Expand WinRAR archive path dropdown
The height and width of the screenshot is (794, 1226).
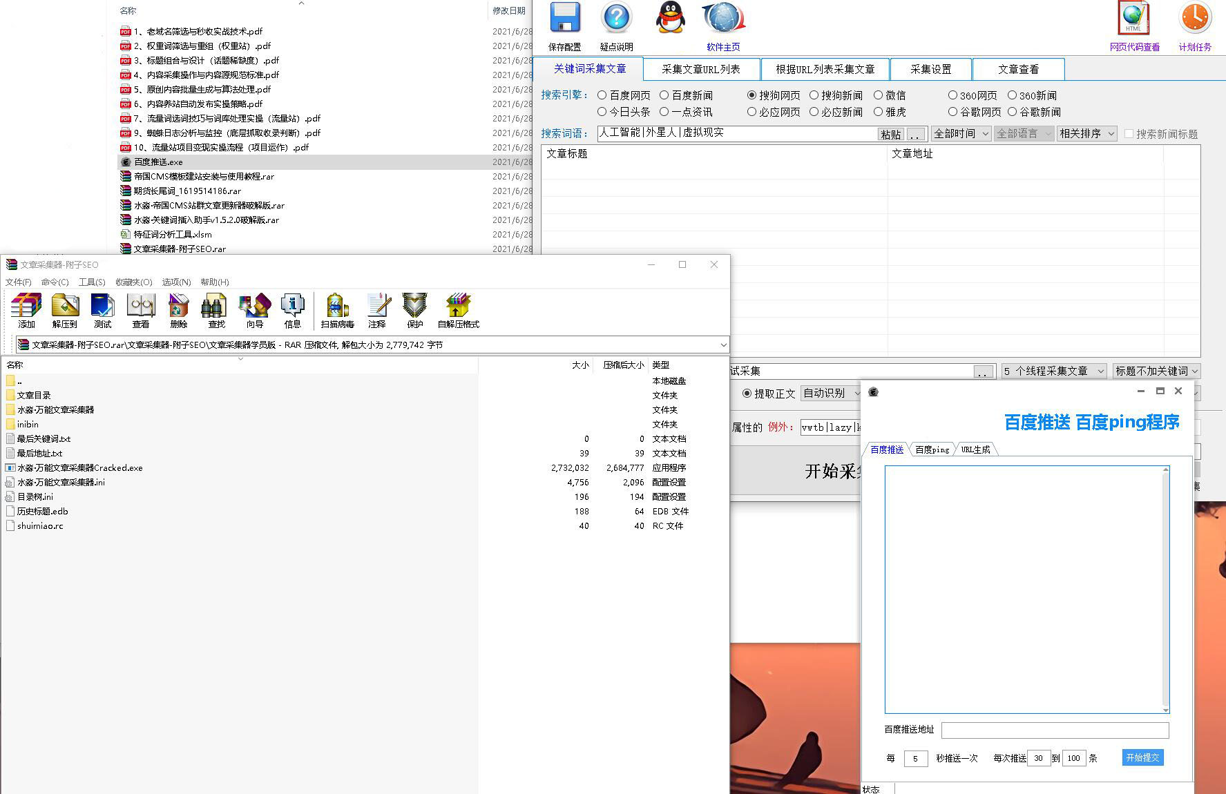[x=723, y=345]
